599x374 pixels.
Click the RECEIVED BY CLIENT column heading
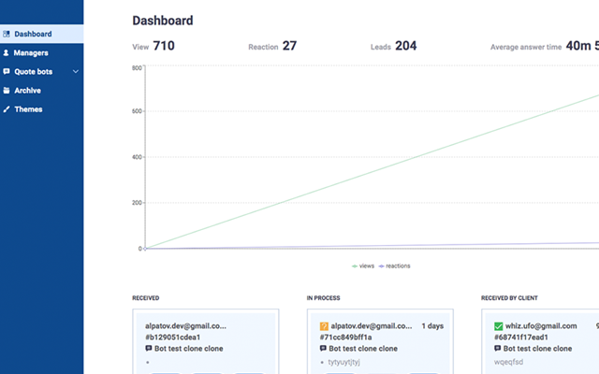(509, 298)
